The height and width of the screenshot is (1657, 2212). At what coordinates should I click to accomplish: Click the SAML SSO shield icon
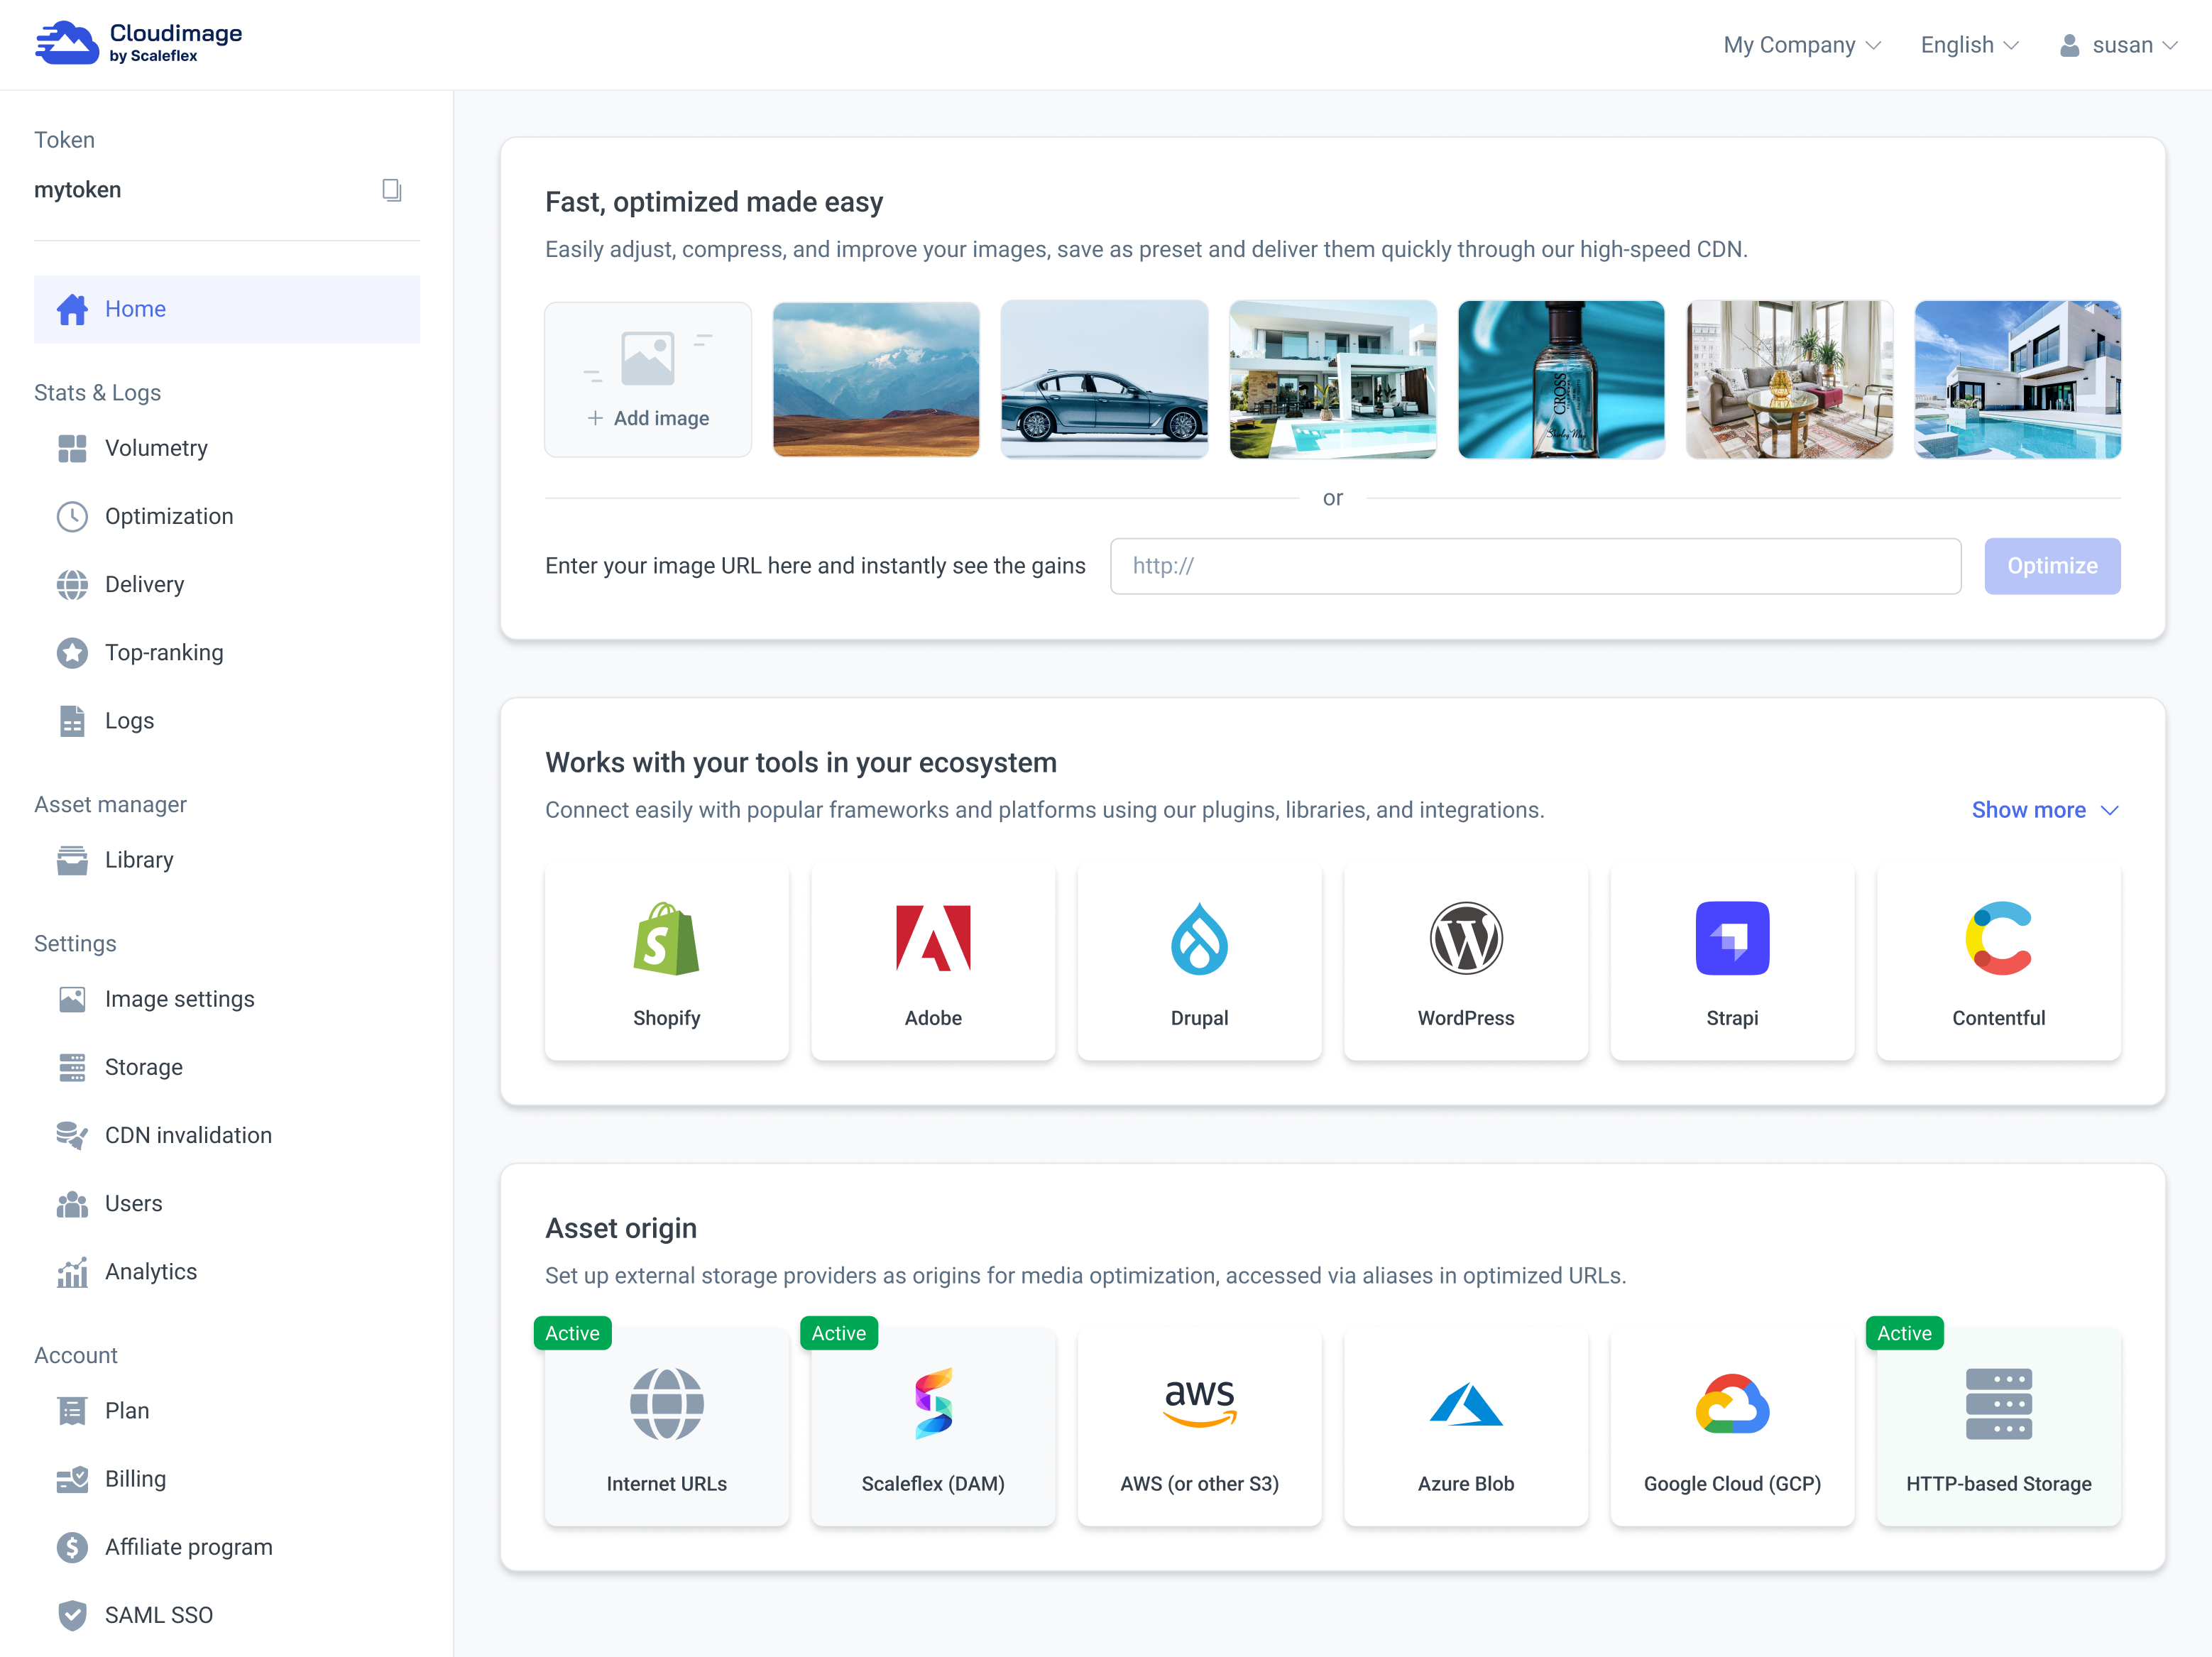(72, 1614)
